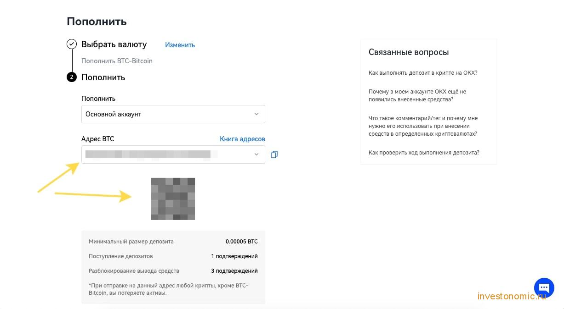This screenshot has width=564, height=309.
Task: Click the blurred BTC address field
Action: point(173,154)
